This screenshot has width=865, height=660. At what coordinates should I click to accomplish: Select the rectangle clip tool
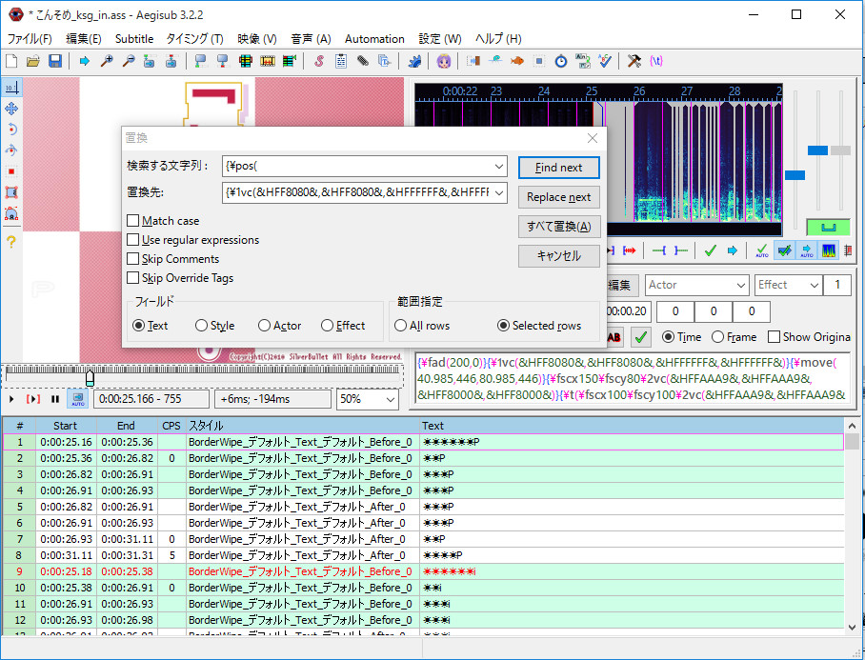[11, 192]
